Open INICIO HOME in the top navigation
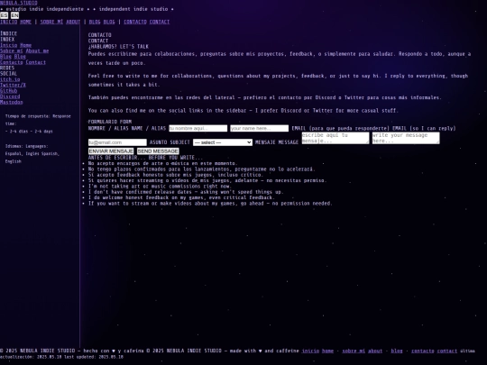Screen dimensions: 487x365 click(15, 22)
